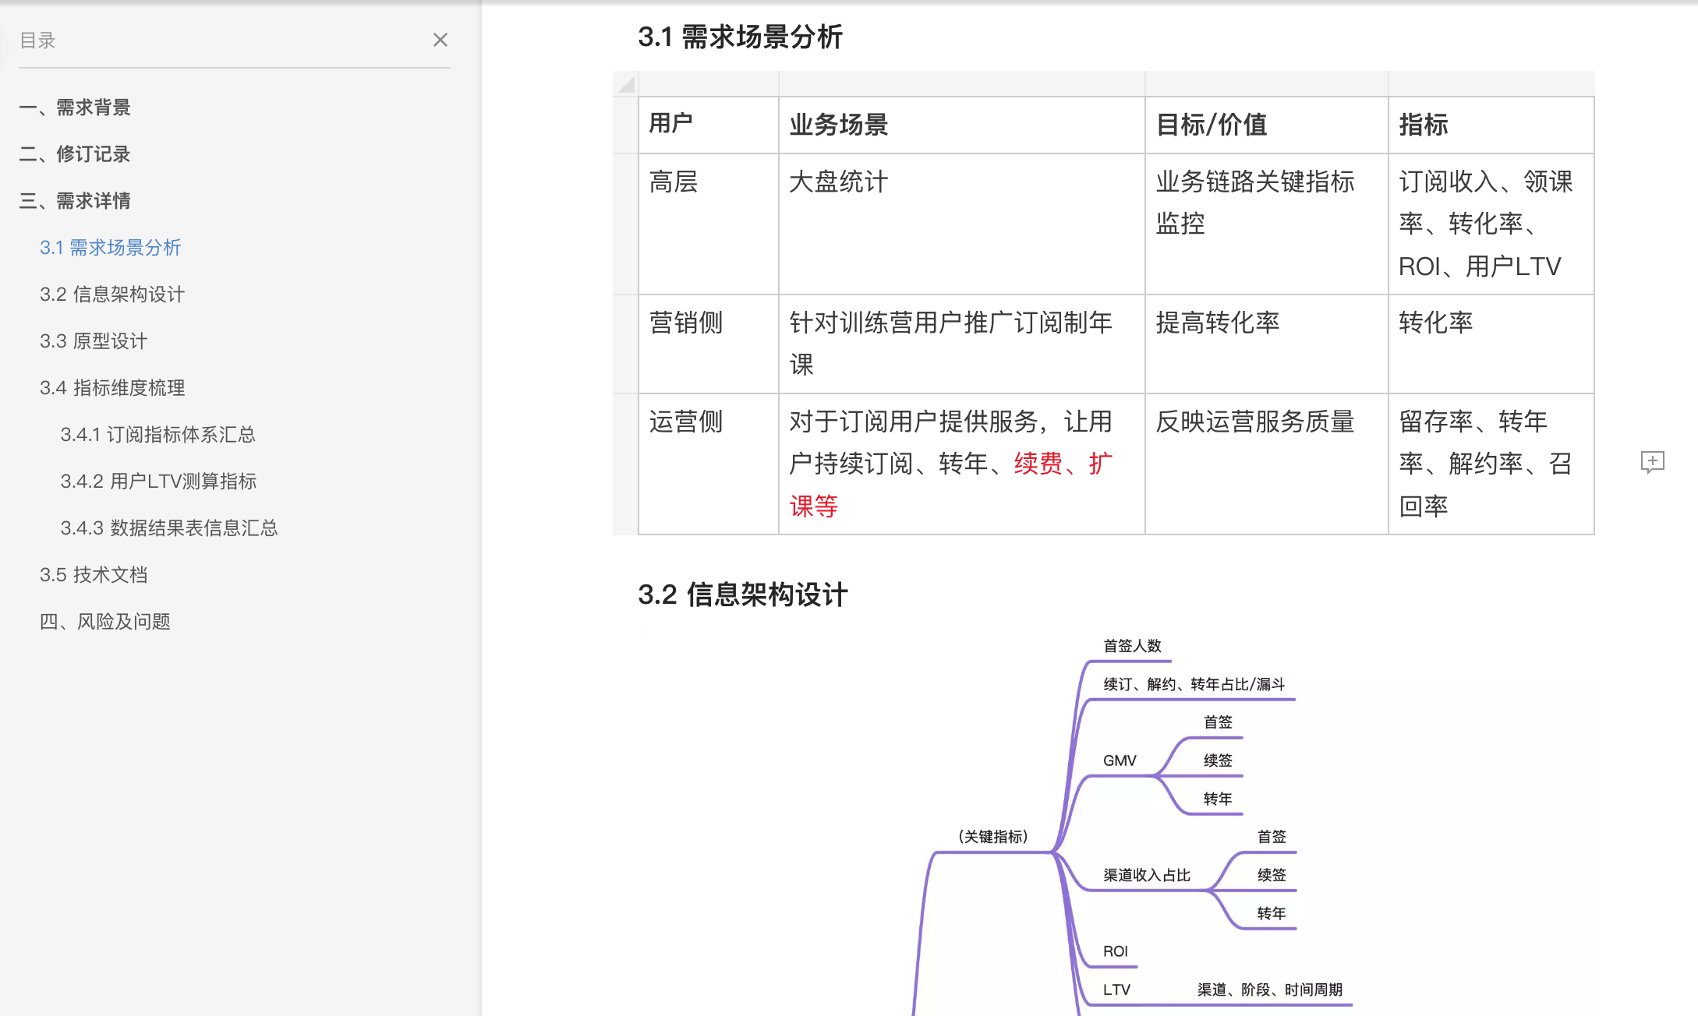
Task: Click the 针对训练营用户推广订阅制年课 cell
Action: [962, 344]
